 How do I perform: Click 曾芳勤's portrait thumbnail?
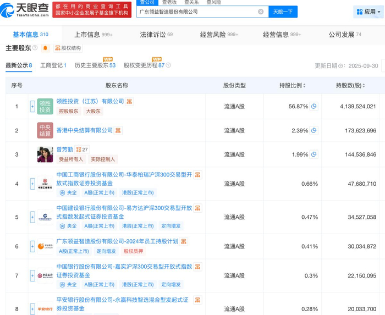tap(45, 154)
